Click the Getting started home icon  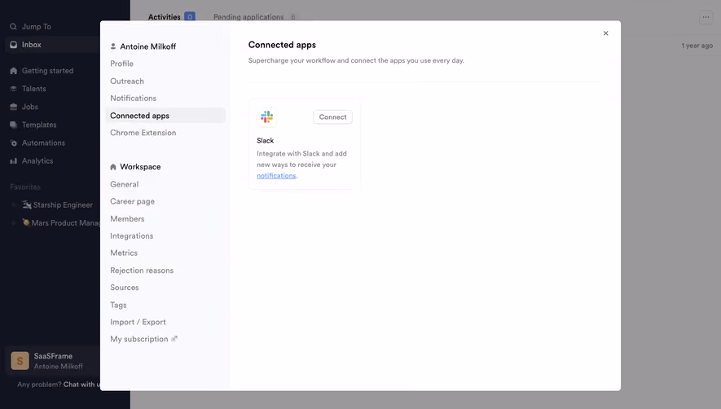click(13, 71)
